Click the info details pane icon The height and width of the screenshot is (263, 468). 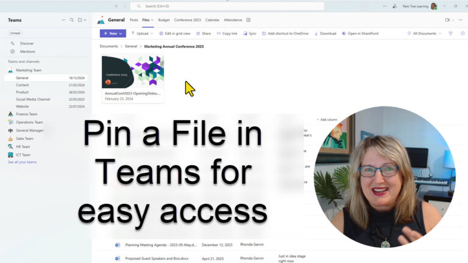tap(463, 33)
